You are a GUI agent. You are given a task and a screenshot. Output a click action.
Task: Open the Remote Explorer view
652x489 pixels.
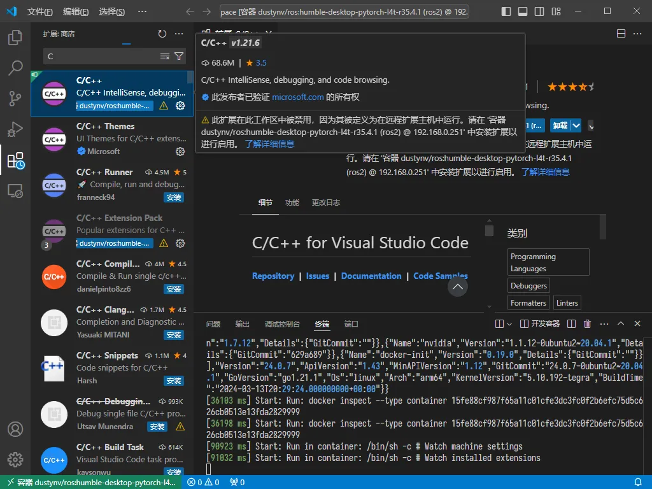(15, 191)
